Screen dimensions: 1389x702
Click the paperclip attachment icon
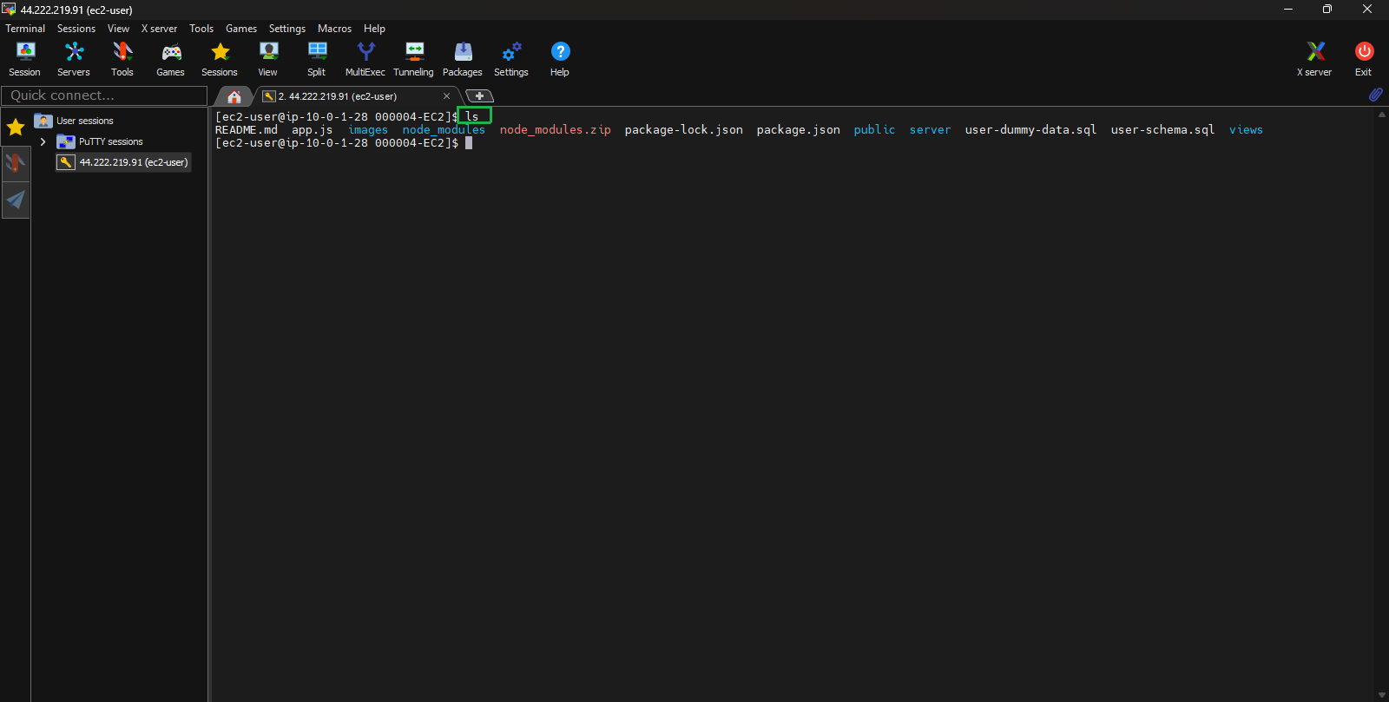(x=1375, y=95)
